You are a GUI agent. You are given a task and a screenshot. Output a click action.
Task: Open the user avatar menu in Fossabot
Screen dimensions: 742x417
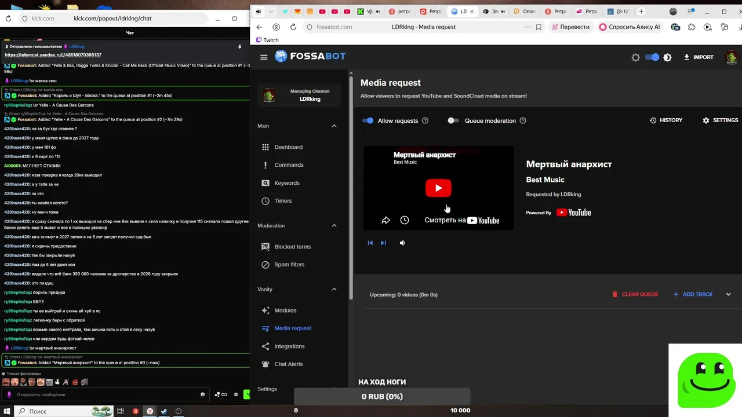pos(732,57)
